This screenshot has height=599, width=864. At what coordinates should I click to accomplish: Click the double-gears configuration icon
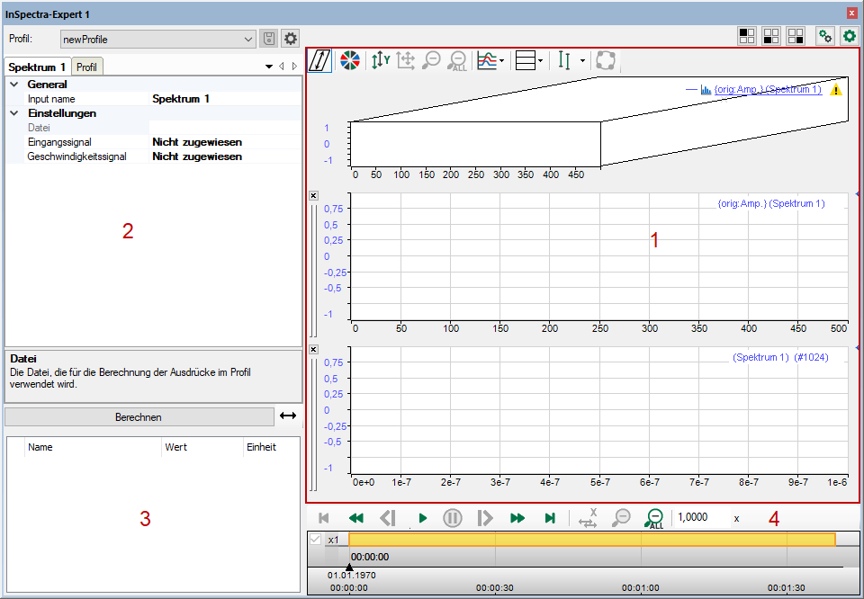pos(825,36)
